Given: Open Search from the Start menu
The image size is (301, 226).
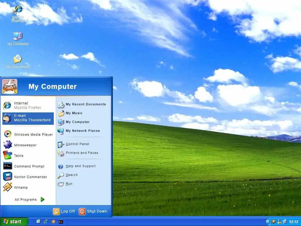Looking at the screenshot, I should point(68,175).
